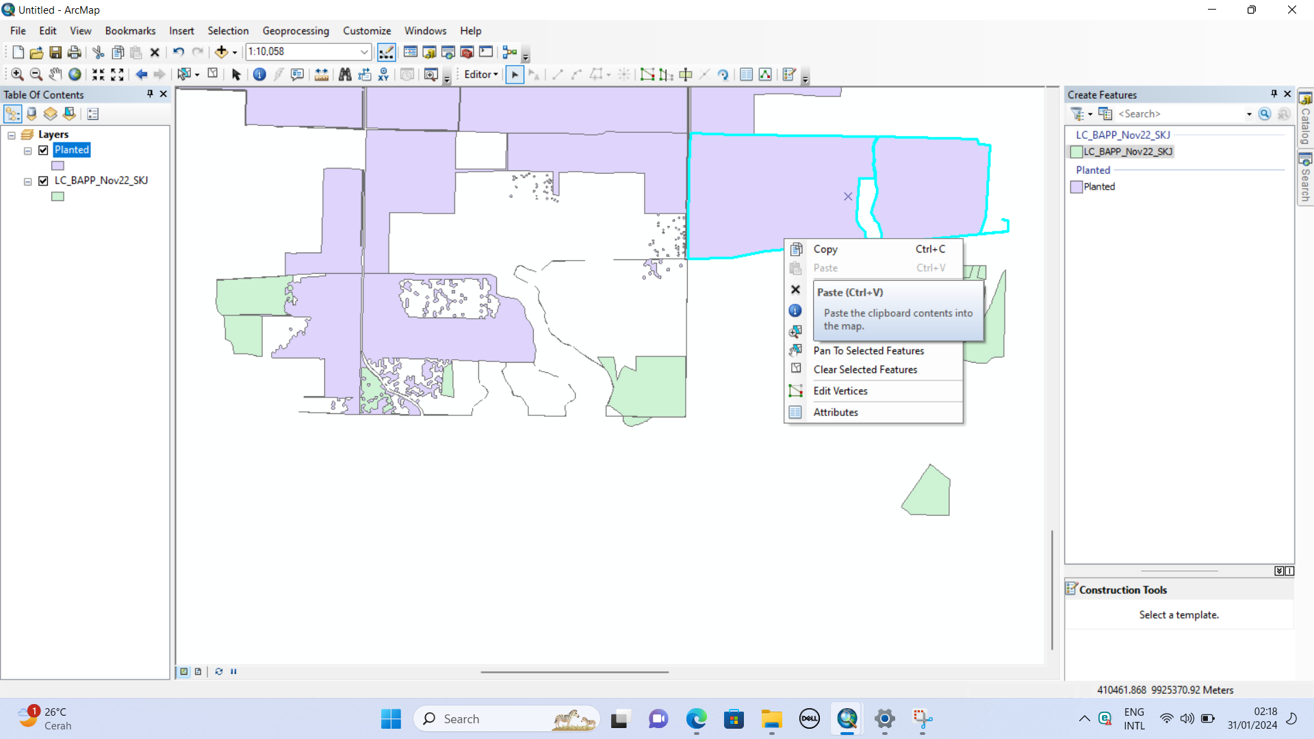Screen dimensions: 1314x739
Task: Open the Find binoculars tool
Action: pos(345,75)
